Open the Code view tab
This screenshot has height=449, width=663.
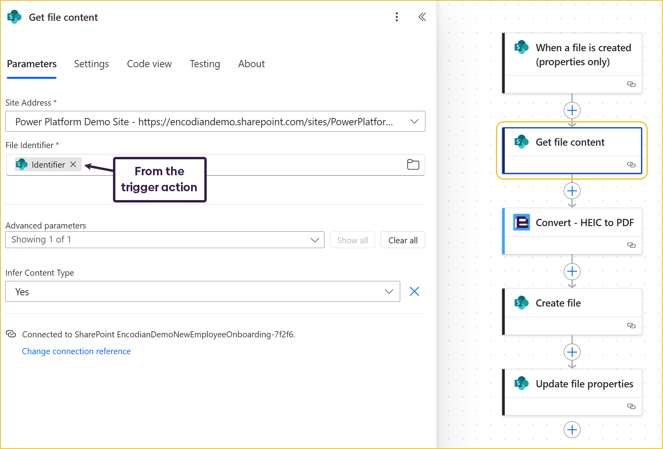pos(149,64)
